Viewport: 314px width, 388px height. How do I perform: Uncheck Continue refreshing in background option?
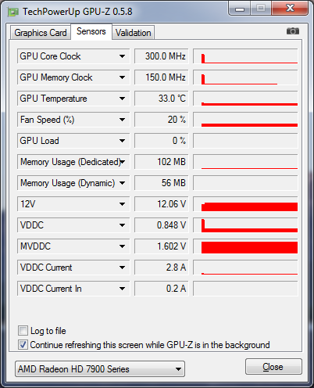23,345
